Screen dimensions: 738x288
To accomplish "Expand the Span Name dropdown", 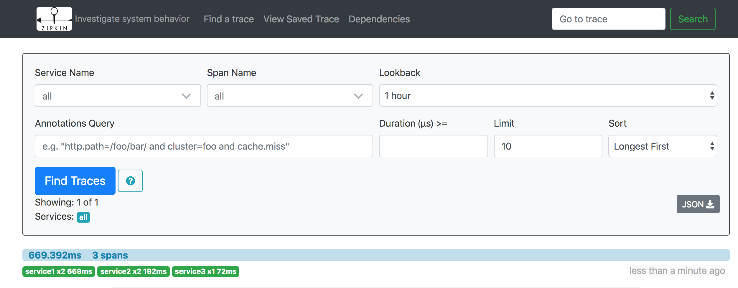I will (x=290, y=96).
